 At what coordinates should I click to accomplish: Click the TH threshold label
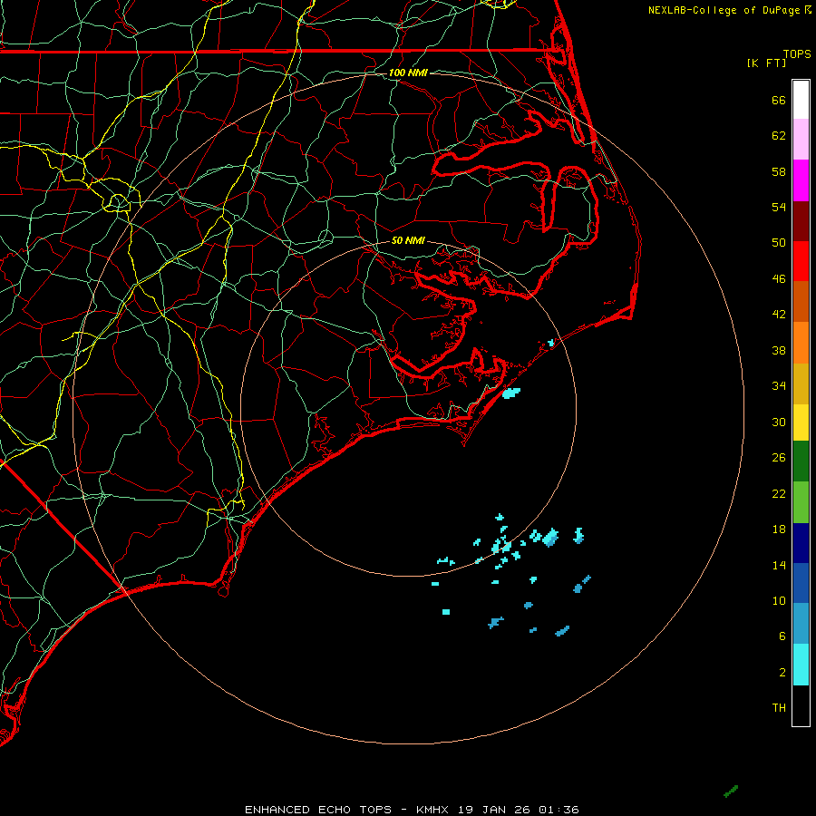coord(779,708)
